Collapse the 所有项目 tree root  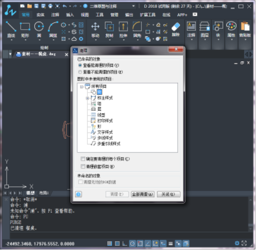[x=81, y=87]
